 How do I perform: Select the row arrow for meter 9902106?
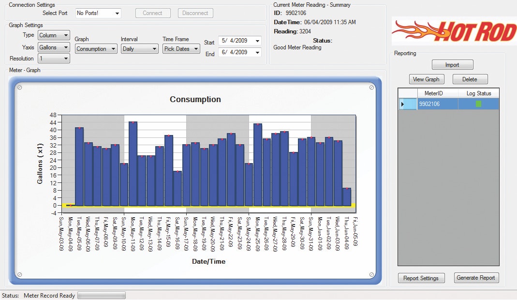[x=403, y=104]
